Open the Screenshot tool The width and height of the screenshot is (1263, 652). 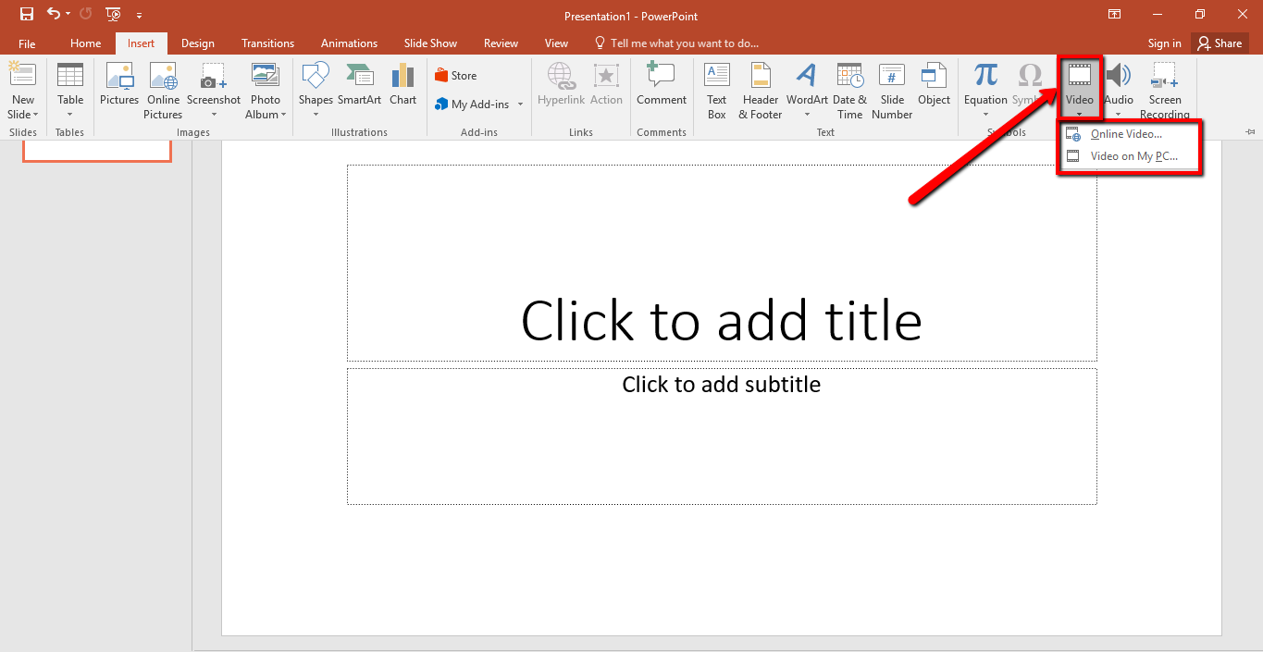(x=214, y=90)
